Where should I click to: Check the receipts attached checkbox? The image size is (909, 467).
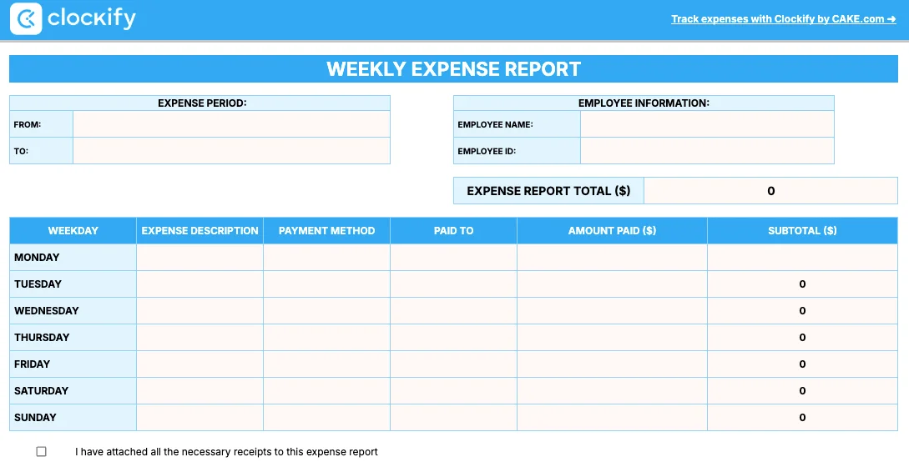point(41,451)
